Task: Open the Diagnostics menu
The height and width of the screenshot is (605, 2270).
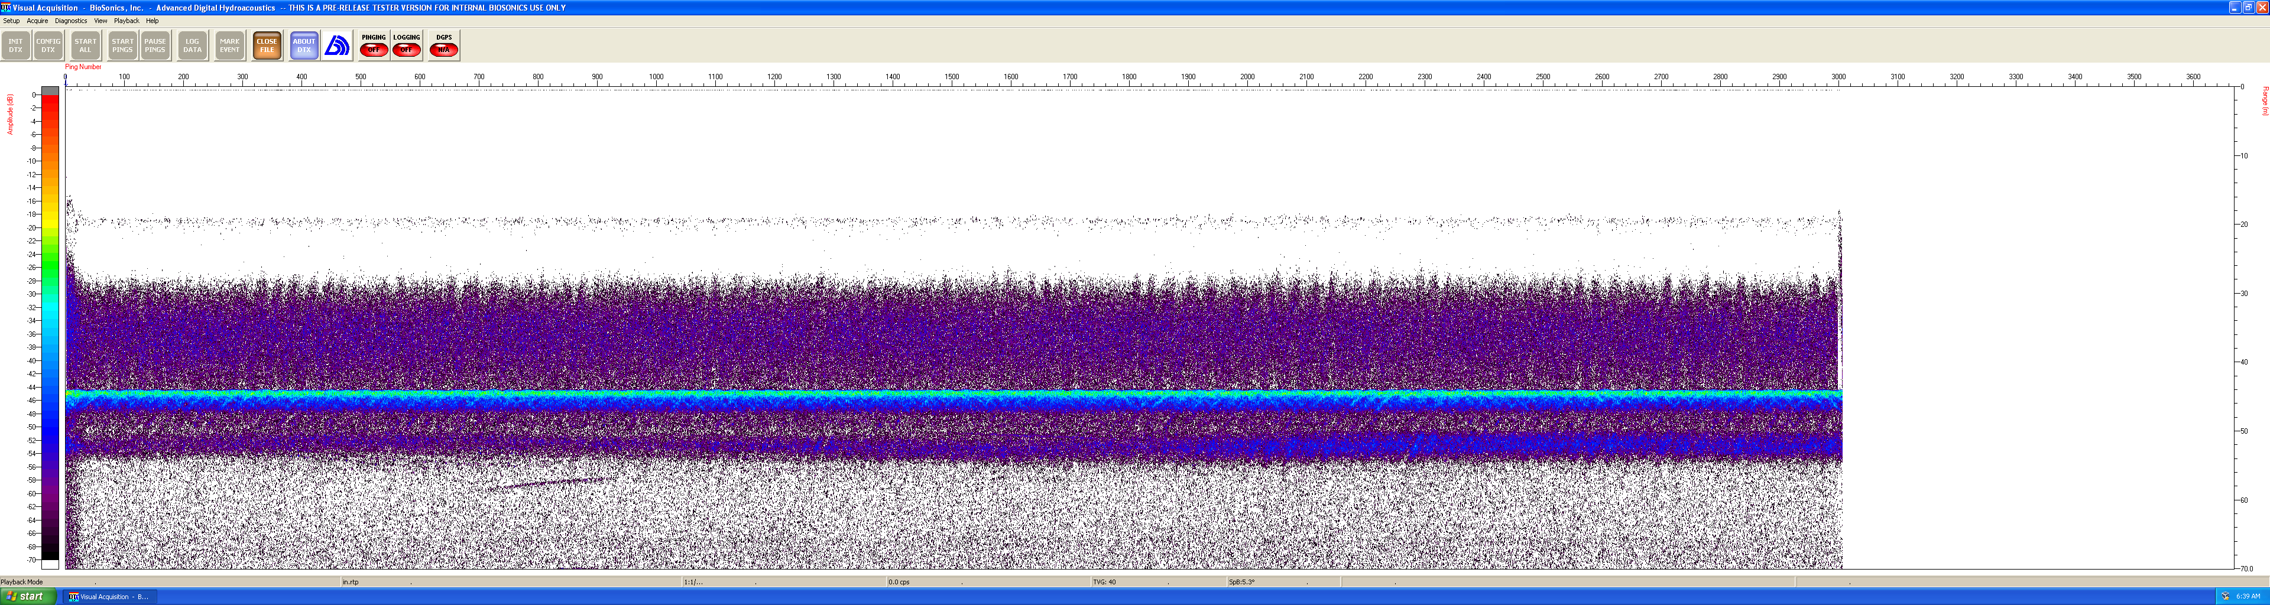Action: coord(72,21)
